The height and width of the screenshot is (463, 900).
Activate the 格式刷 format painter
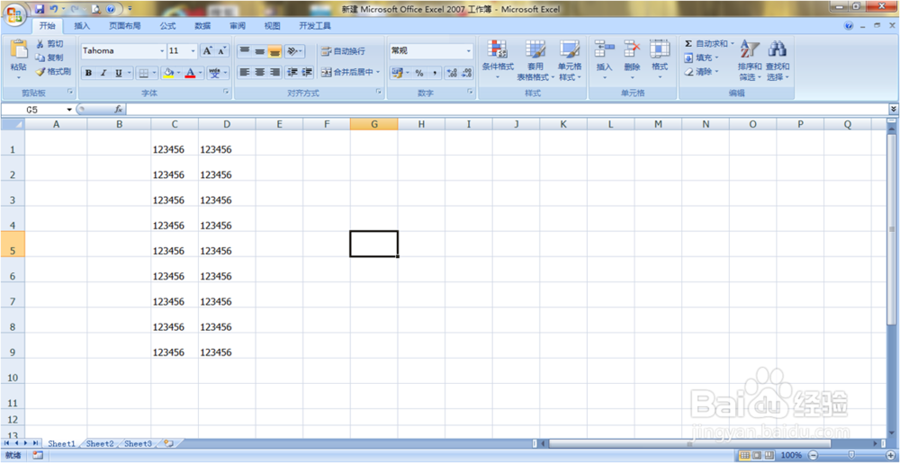click(53, 72)
